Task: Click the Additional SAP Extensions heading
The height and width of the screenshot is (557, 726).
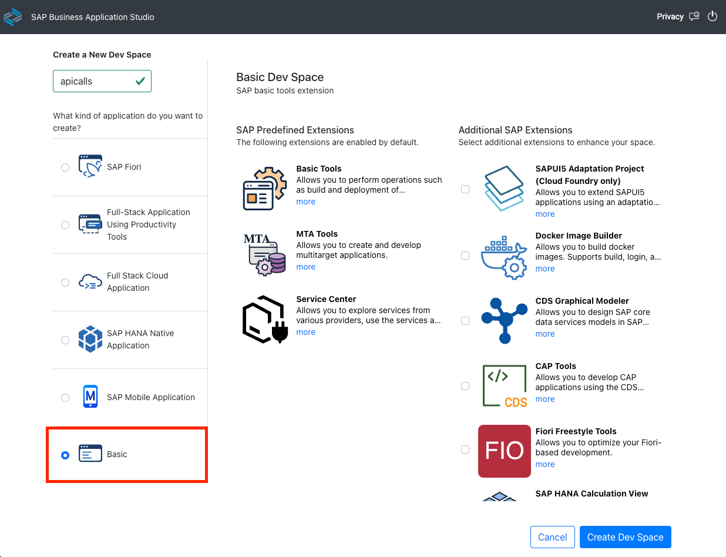Action: [515, 130]
